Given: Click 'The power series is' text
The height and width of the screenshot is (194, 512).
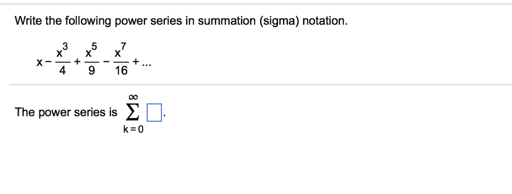Looking at the screenshot, I should point(65,112).
